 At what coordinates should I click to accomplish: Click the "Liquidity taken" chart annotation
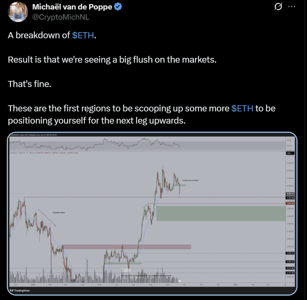[x=59, y=213]
